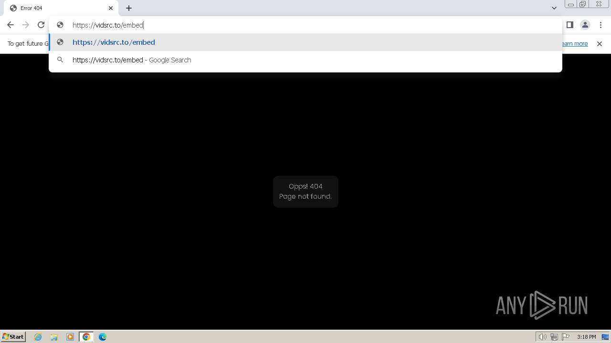
Task: Switch to Chrome in the taskbar
Action: pos(86,337)
